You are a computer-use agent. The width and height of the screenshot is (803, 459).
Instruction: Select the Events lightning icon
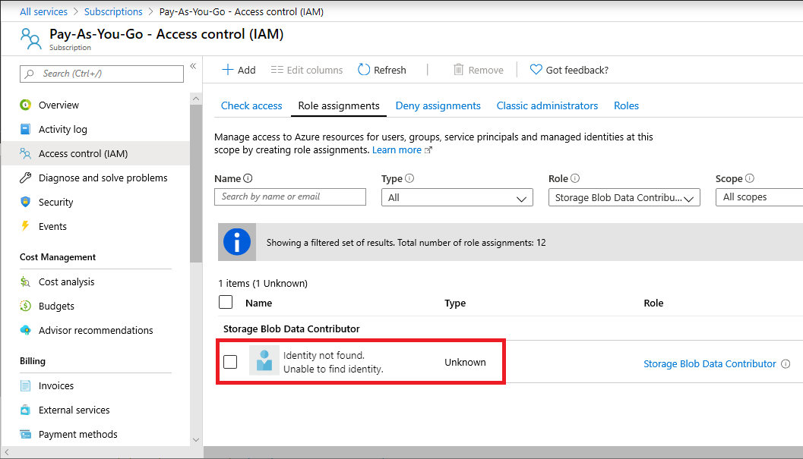(x=24, y=226)
